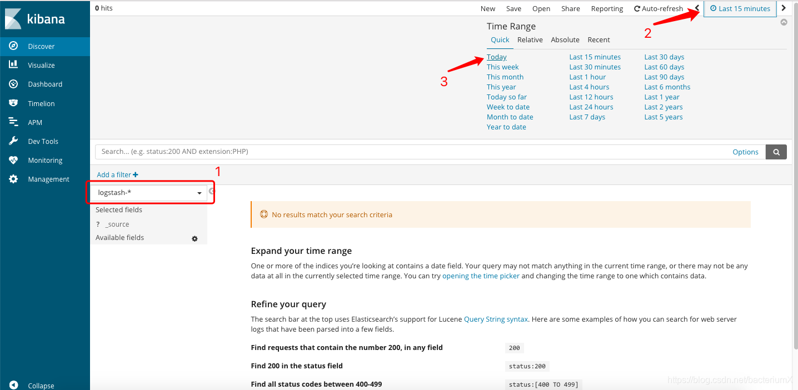Switch to the Absolute tab
The width and height of the screenshot is (798, 390).
565,39
